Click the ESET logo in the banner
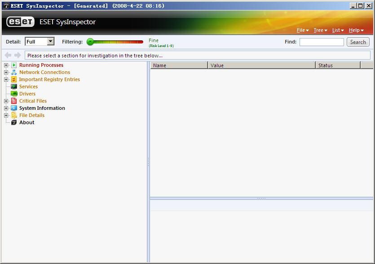Screen dimensions: 375x264 (20, 22)
